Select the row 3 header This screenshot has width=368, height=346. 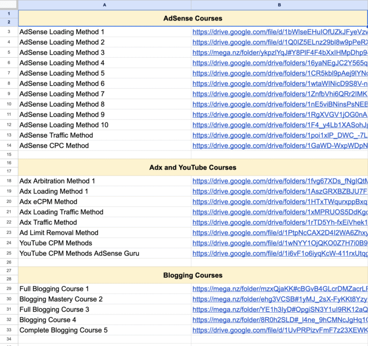[9, 32]
